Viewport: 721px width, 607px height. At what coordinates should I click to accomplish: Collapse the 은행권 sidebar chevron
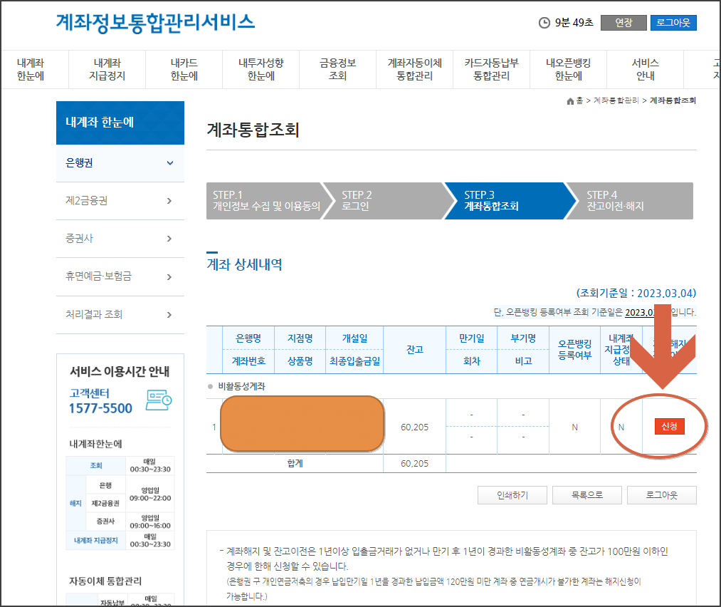169,163
